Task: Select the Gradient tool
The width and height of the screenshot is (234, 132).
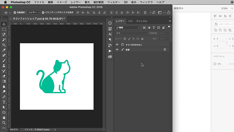Action: pyautogui.click(x=4, y=81)
